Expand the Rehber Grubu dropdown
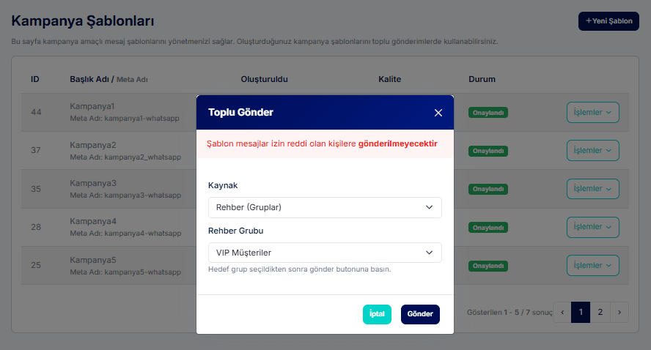651x350 pixels. (x=325, y=253)
